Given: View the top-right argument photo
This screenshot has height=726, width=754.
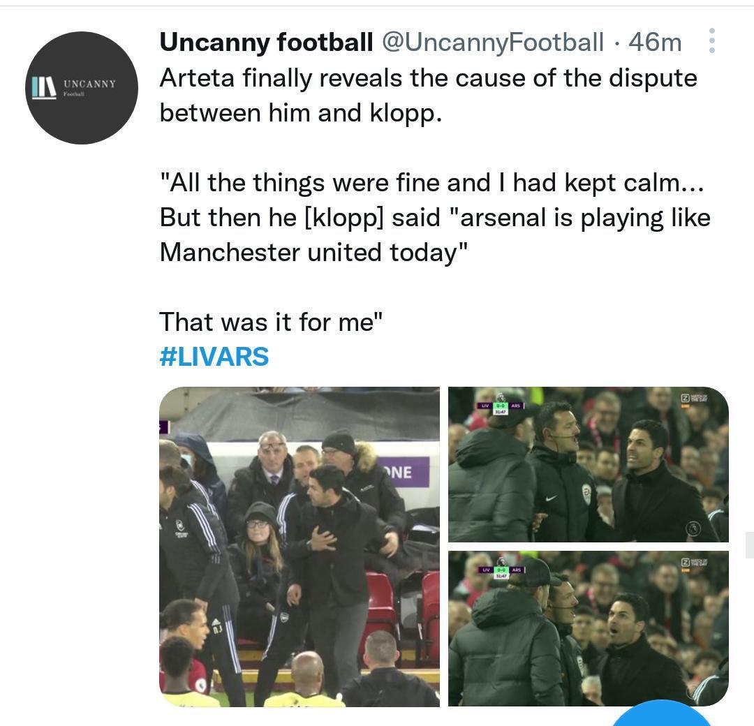Looking at the screenshot, I should point(588,464).
